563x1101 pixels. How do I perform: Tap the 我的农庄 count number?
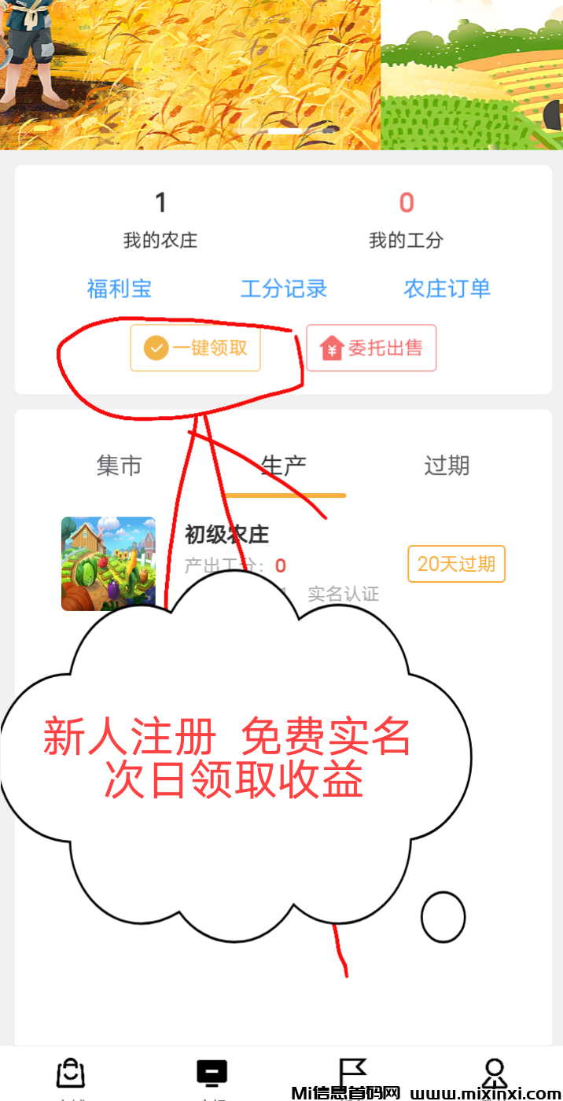(x=160, y=203)
